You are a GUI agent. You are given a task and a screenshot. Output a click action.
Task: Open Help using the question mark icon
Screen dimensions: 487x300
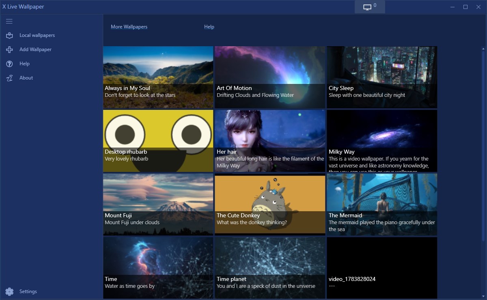(9, 64)
